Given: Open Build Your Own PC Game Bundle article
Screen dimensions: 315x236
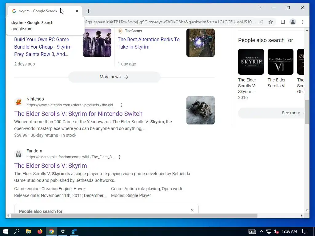Looking at the screenshot, I should click(43, 47).
